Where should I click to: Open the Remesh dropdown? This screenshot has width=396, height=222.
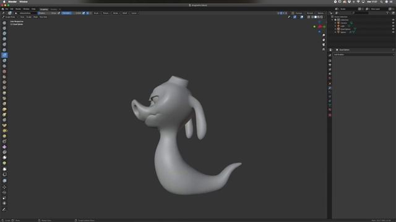click(311, 13)
